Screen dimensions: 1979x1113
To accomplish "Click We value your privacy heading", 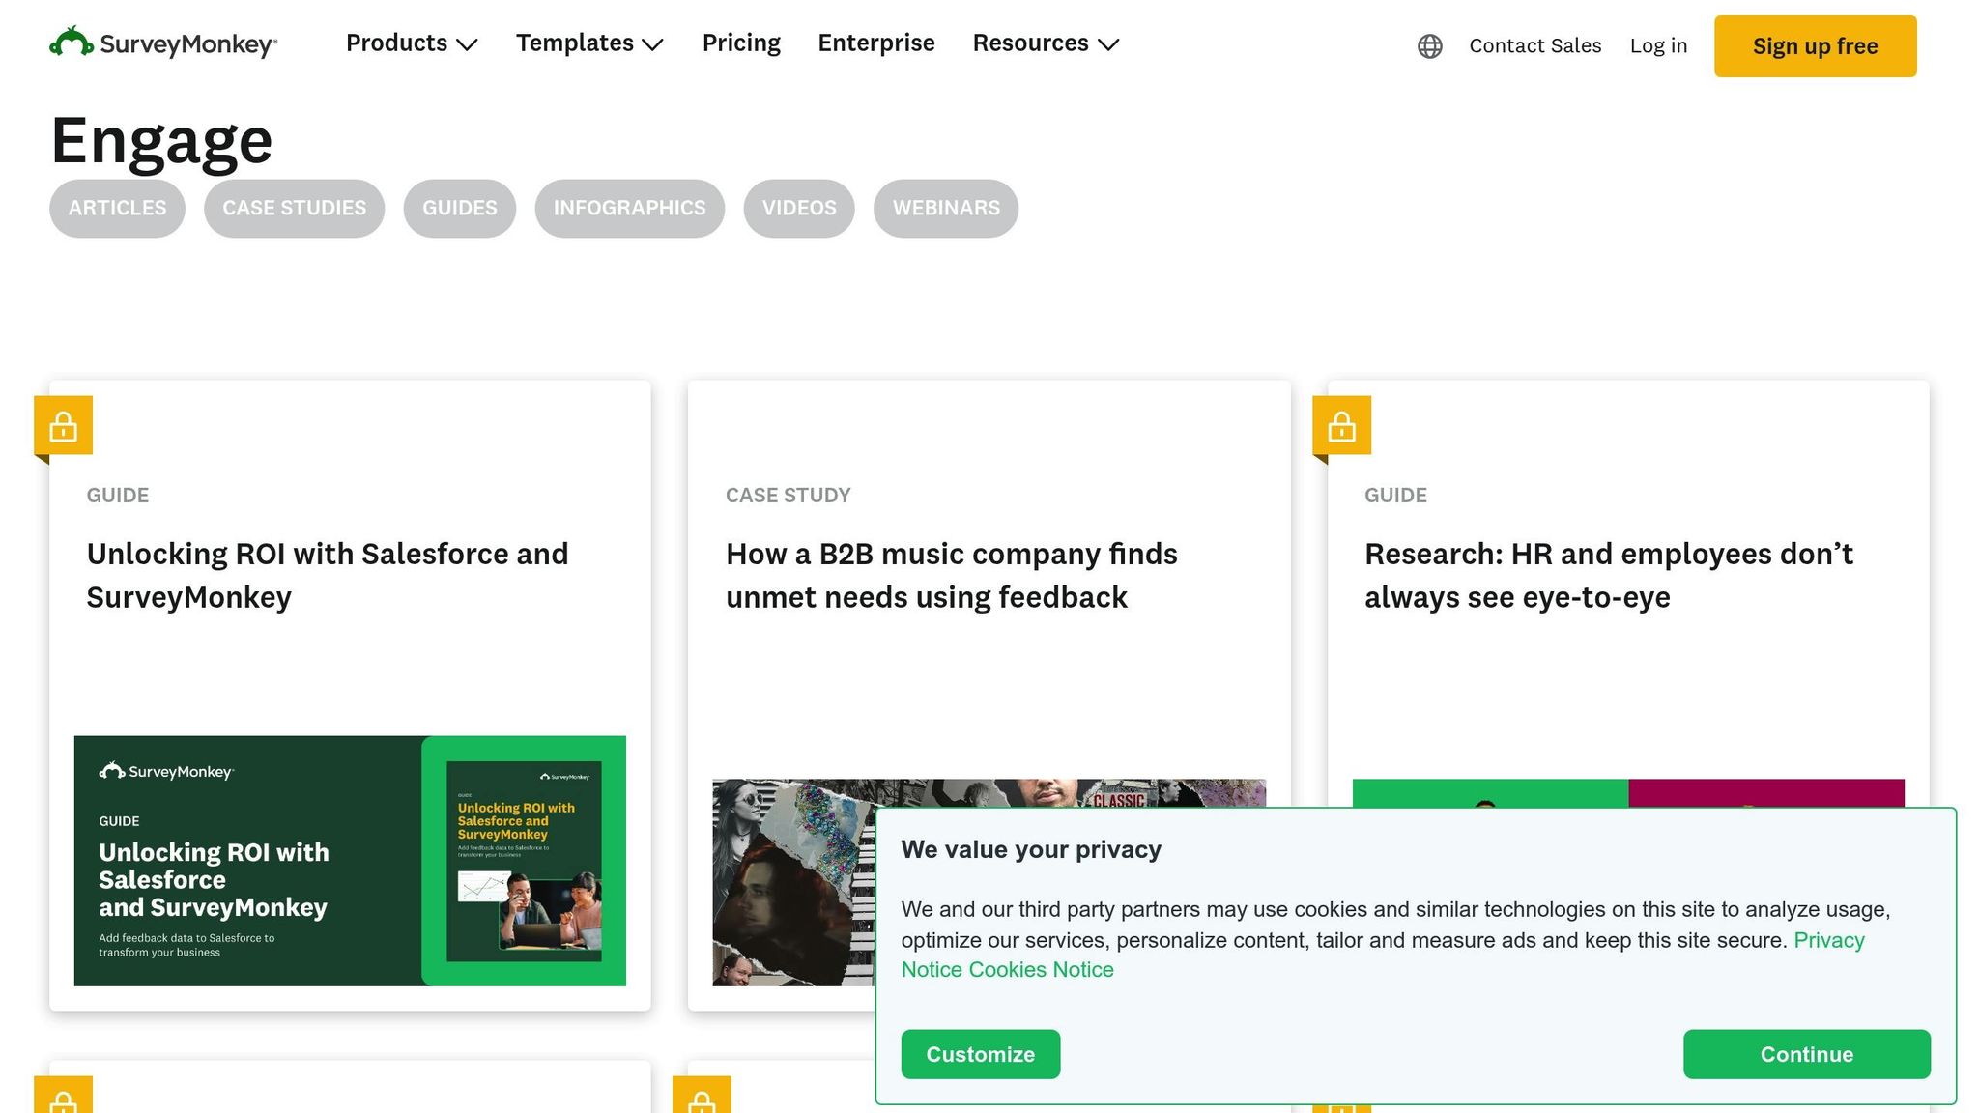I will [1031, 850].
